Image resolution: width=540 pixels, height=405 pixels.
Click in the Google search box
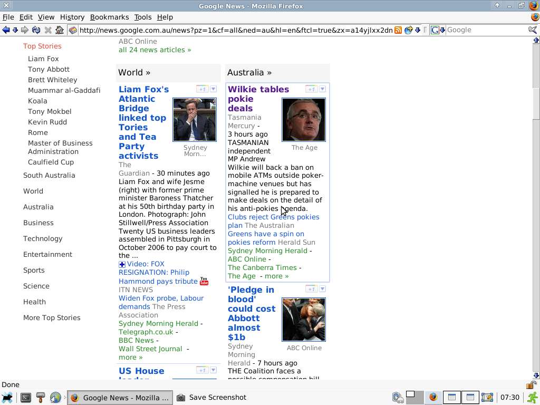[487, 30]
